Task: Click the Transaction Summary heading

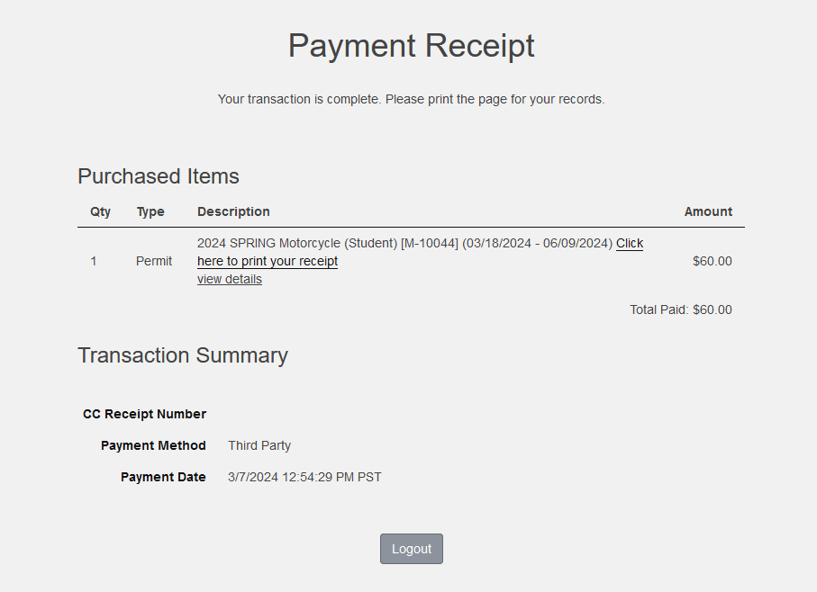Action: 183,354
